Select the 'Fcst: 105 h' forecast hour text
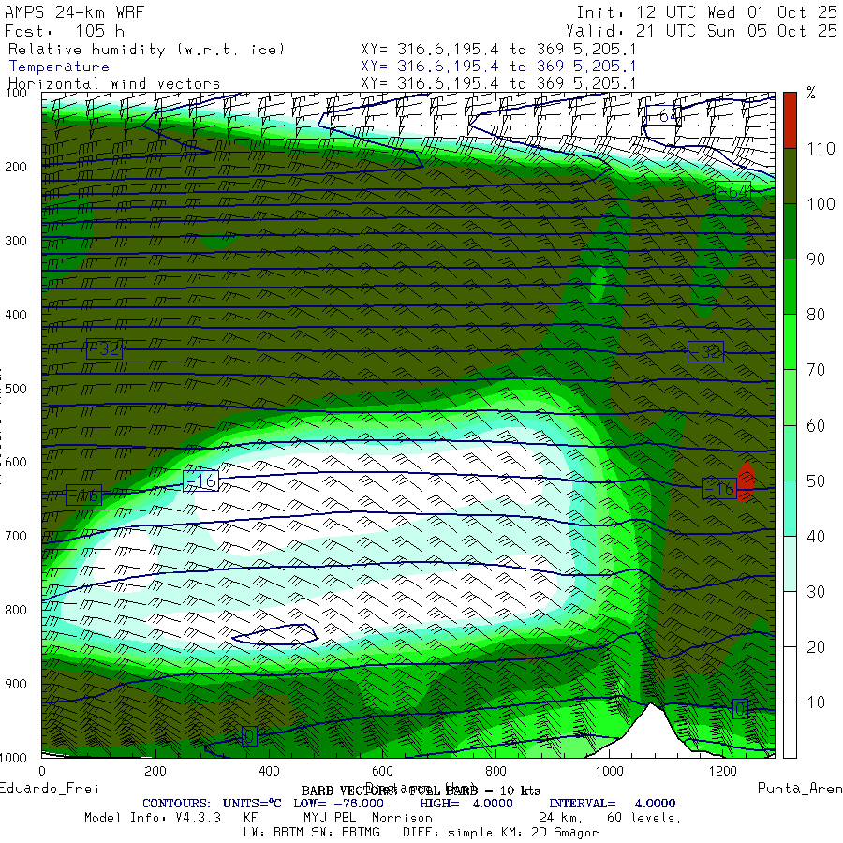The image size is (843, 843). 64,31
